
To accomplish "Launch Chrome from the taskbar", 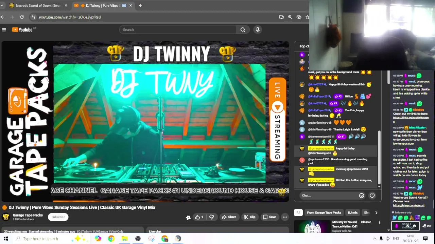I will point(111,239).
